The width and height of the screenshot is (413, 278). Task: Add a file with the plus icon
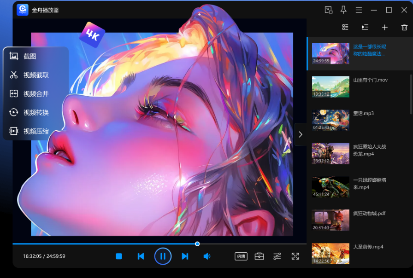[x=384, y=27]
